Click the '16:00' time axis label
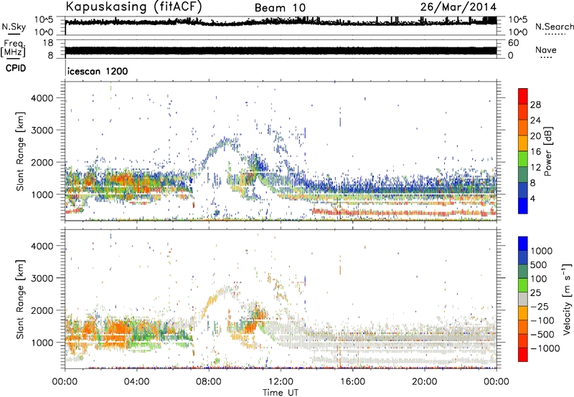This screenshot has height=397, width=574. click(352, 382)
